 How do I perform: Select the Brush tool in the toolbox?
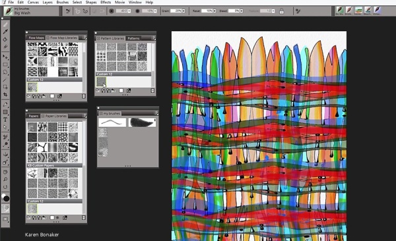tap(5, 24)
